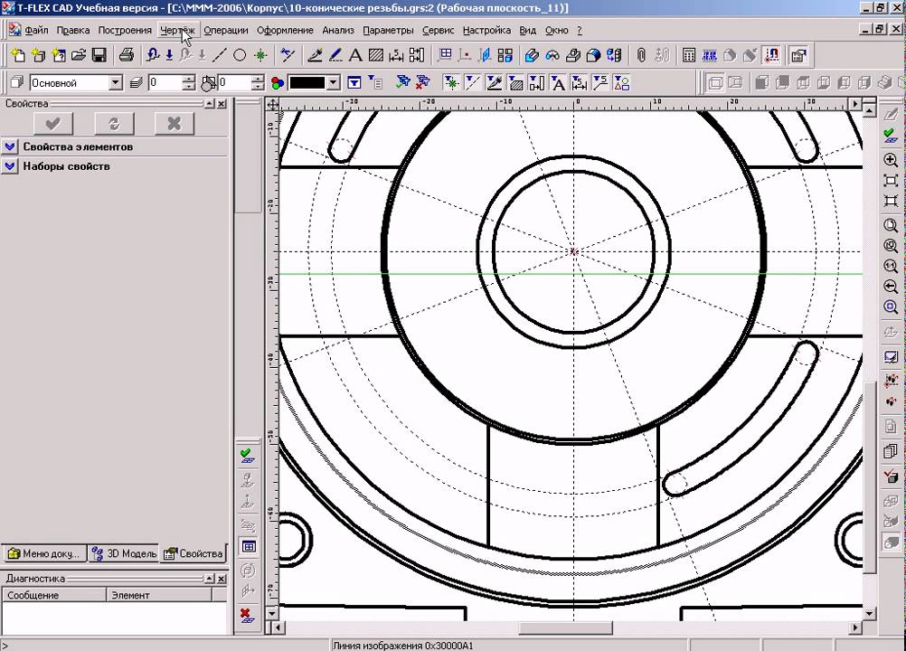Click the Save diskette icon
The image size is (906, 651).
(99, 55)
